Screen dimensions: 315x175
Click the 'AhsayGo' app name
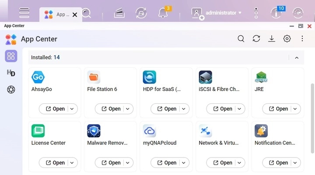42,89
